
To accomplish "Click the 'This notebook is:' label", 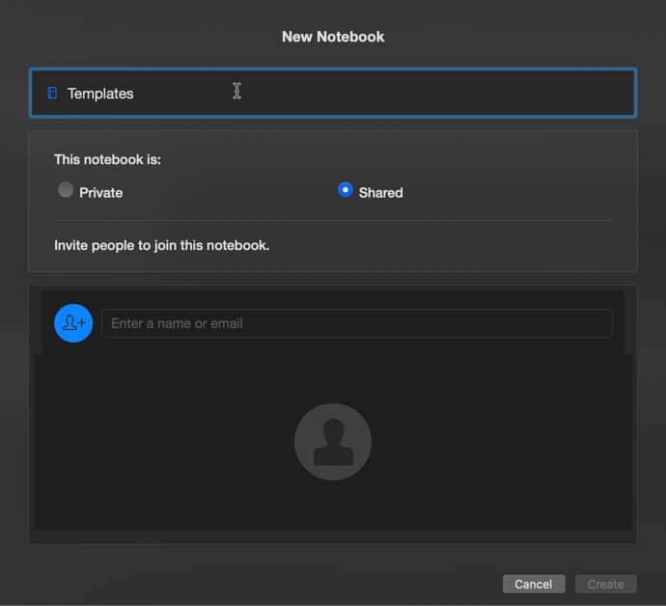I will (x=107, y=159).
